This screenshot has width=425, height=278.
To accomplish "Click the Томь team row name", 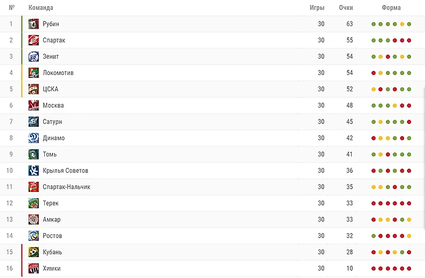I will (x=49, y=154).
